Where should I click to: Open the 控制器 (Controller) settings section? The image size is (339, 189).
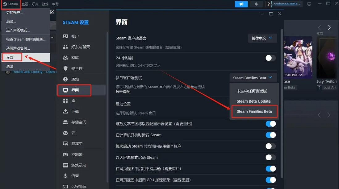click(x=77, y=154)
